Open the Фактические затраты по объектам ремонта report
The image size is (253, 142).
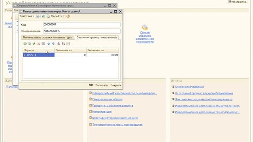pyautogui.click(x=204, y=99)
